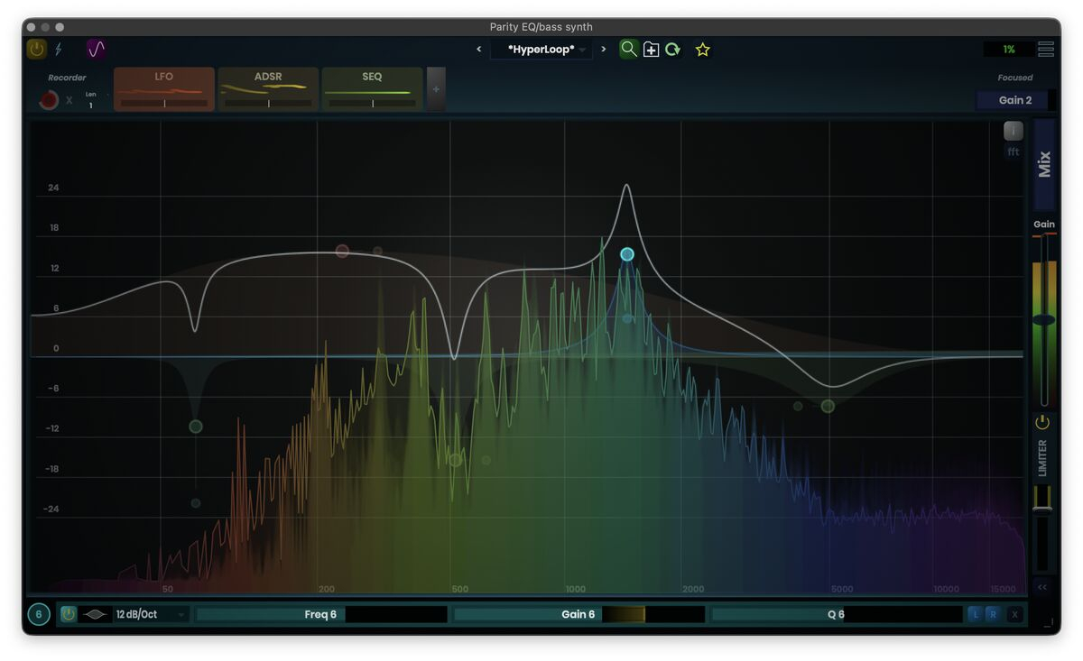
Task: Mark preset as favorite with star
Action: [703, 50]
